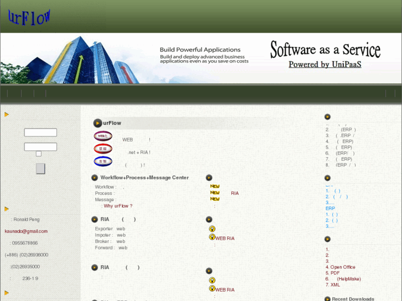Open the Open Office link

tap(343, 267)
